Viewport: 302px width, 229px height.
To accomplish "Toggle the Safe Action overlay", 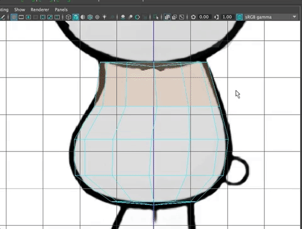I will tap(50, 17).
